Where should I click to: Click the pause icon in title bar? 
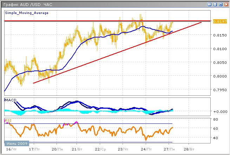(210, 5)
